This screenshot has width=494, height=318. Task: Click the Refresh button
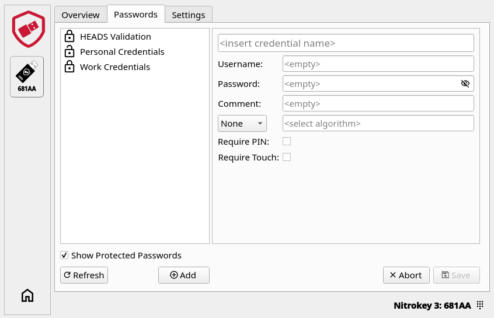[84, 275]
